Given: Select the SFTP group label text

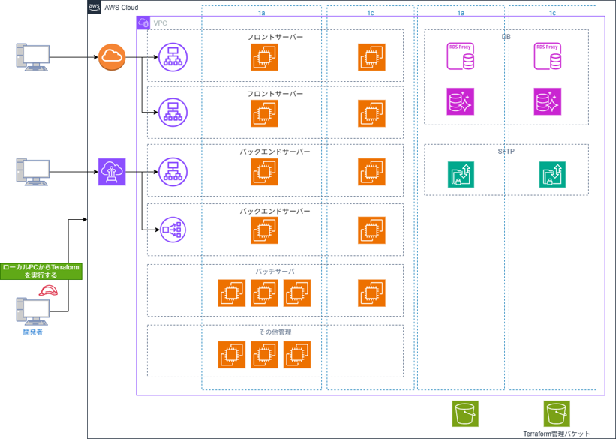Looking at the screenshot, I should (x=506, y=152).
